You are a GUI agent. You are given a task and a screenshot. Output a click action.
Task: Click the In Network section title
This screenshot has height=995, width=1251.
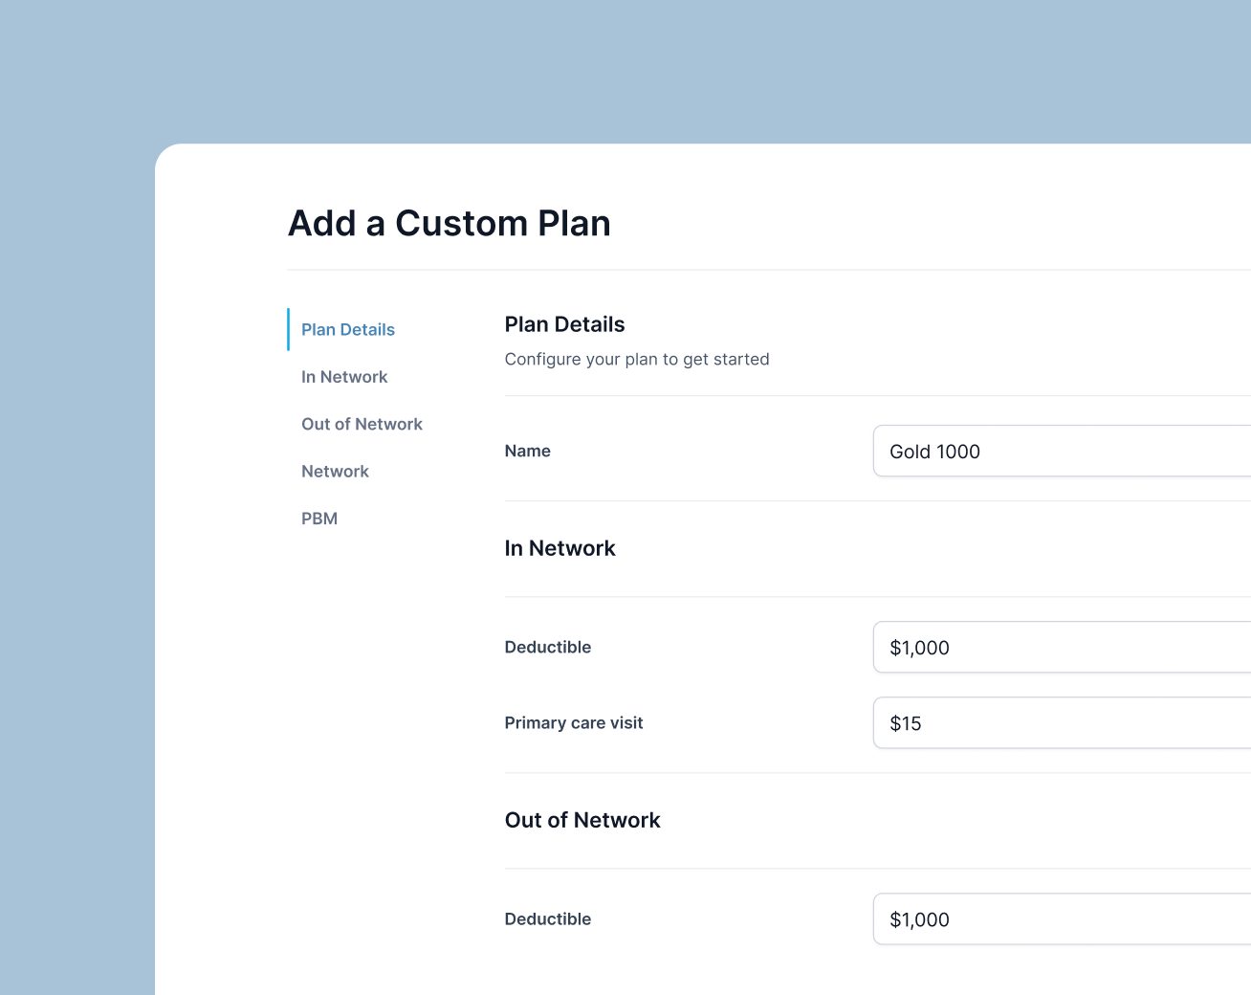pos(560,547)
